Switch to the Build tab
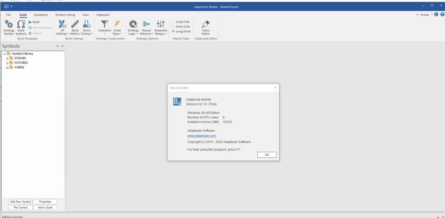 23,15
